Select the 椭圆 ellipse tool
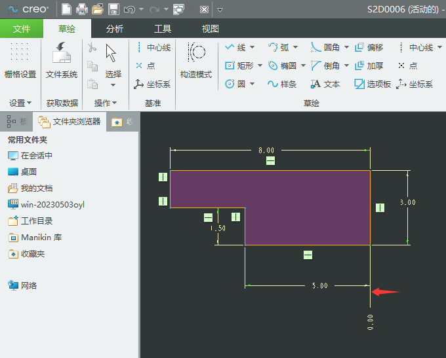Screen dimensions: 446x358 tap(282, 66)
